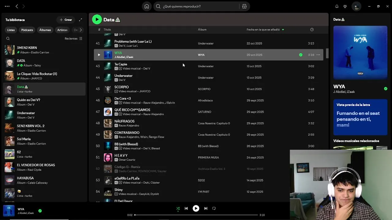The height and width of the screenshot is (220, 392).
Task: Search inside your library
Action: (8, 38)
